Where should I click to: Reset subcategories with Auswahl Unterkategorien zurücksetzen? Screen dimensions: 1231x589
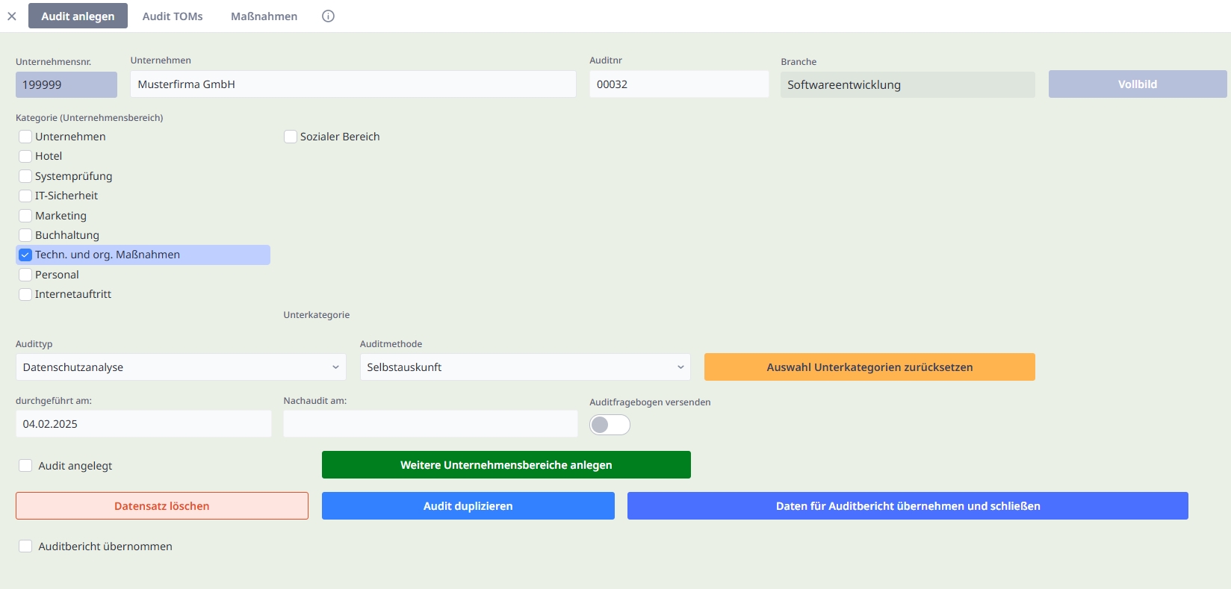pyautogui.click(x=869, y=367)
